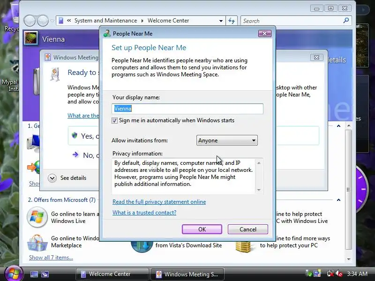The height and width of the screenshot is (281, 375).
Task: Click the network tray icon
Action: pyautogui.click(x=330, y=274)
